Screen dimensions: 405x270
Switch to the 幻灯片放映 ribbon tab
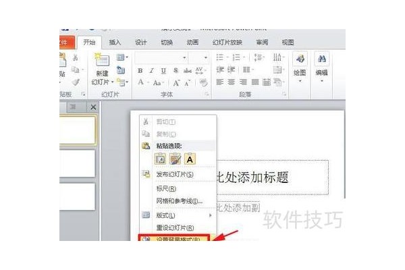(227, 42)
